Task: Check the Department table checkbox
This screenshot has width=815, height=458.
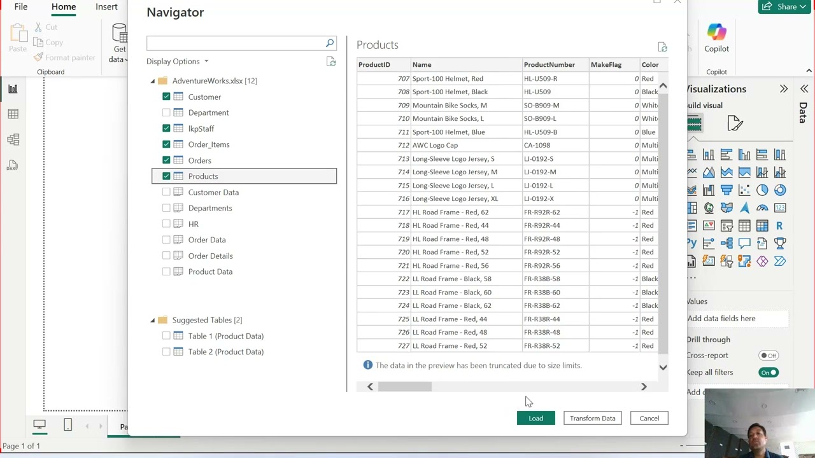Action: pyautogui.click(x=166, y=113)
